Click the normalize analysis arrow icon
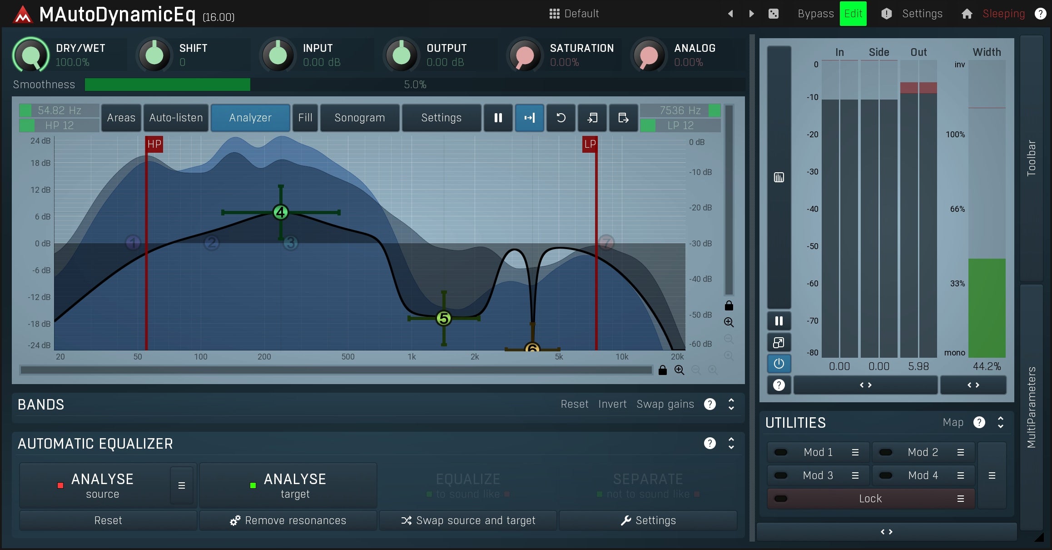The width and height of the screenshot is (1052, 550). 529,118
